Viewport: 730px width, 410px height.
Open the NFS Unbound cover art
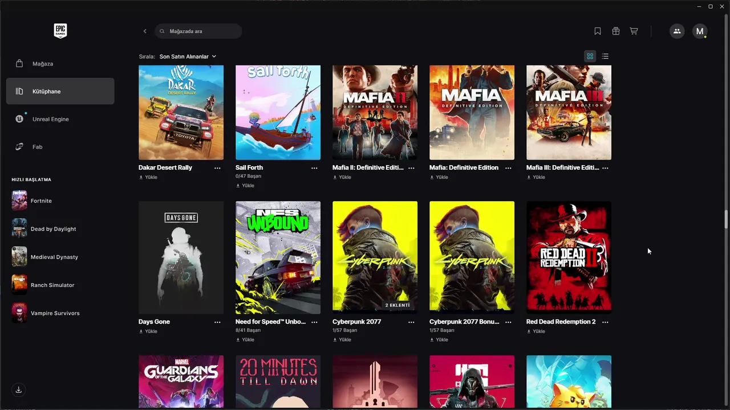tap(278, 257)
